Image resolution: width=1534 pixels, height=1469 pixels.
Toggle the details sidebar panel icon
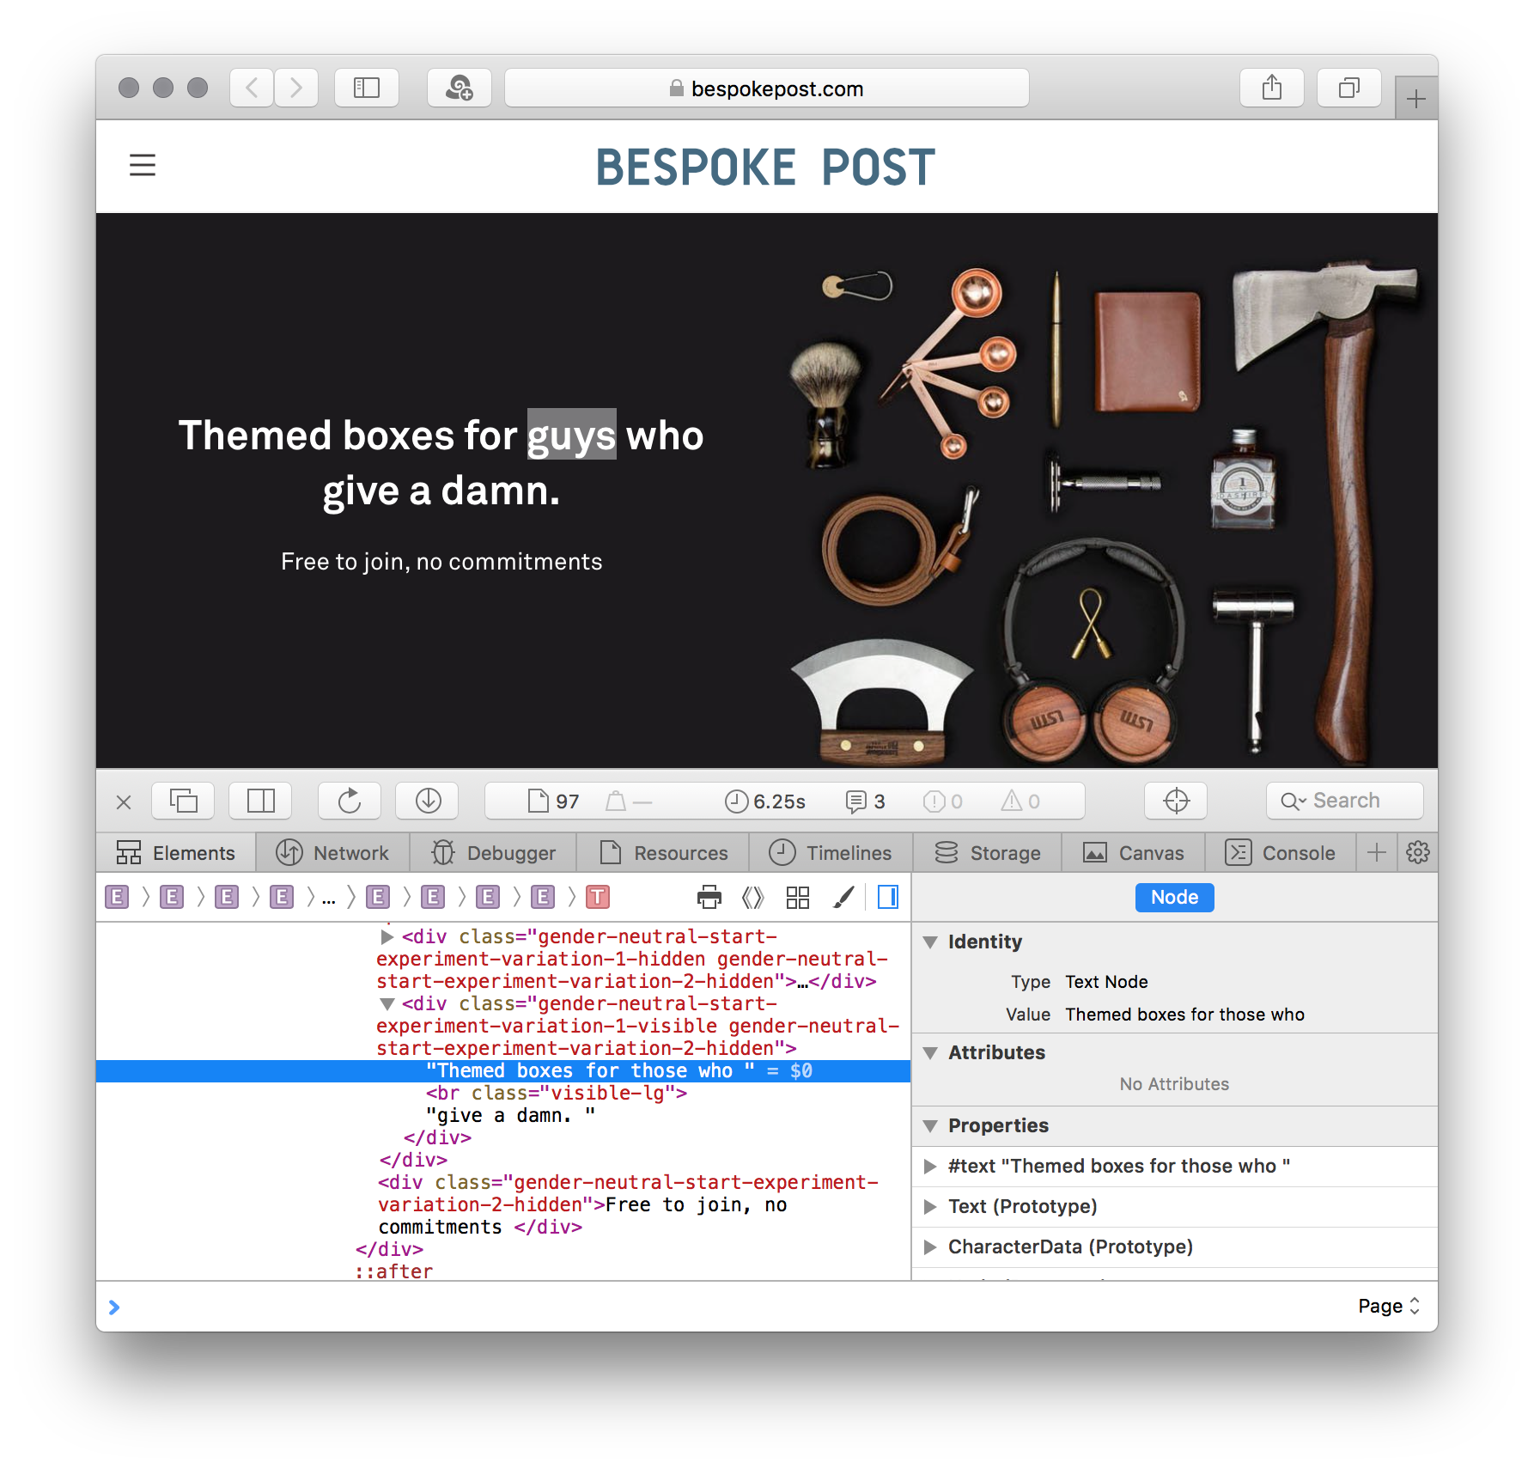tap(888, 898)
